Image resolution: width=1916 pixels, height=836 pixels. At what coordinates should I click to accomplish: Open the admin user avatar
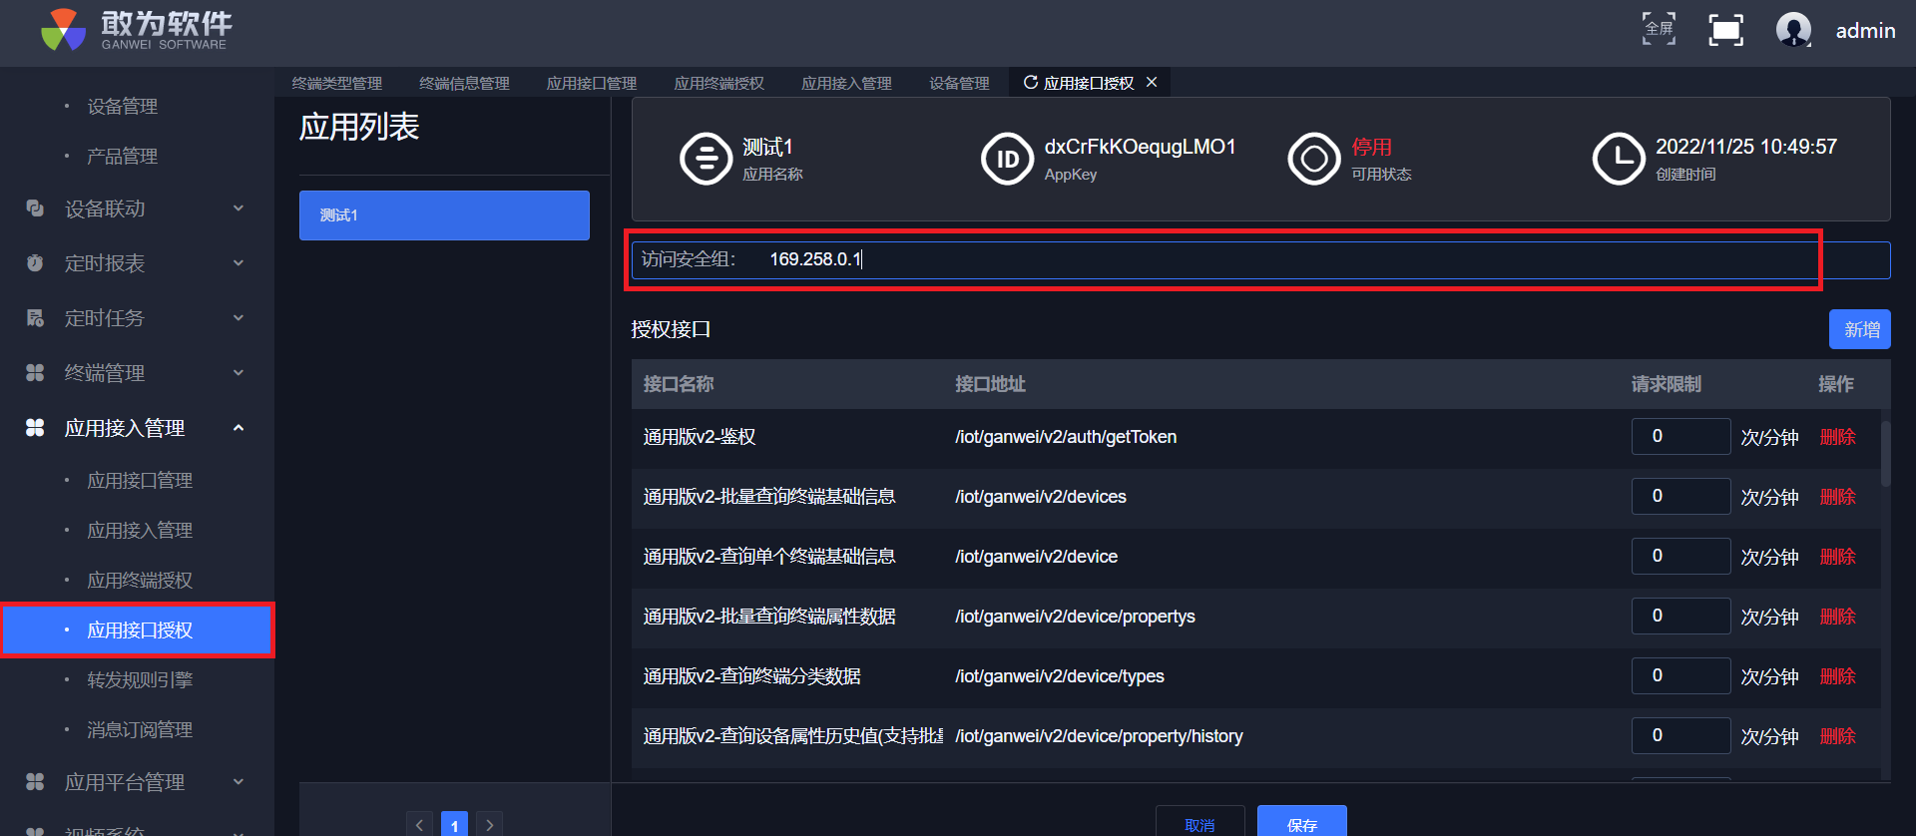pos(1793,30)
